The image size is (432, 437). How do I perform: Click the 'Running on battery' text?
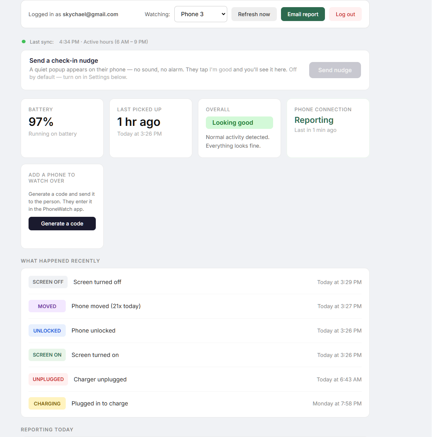pyautogui.click(x=53, y=134)
